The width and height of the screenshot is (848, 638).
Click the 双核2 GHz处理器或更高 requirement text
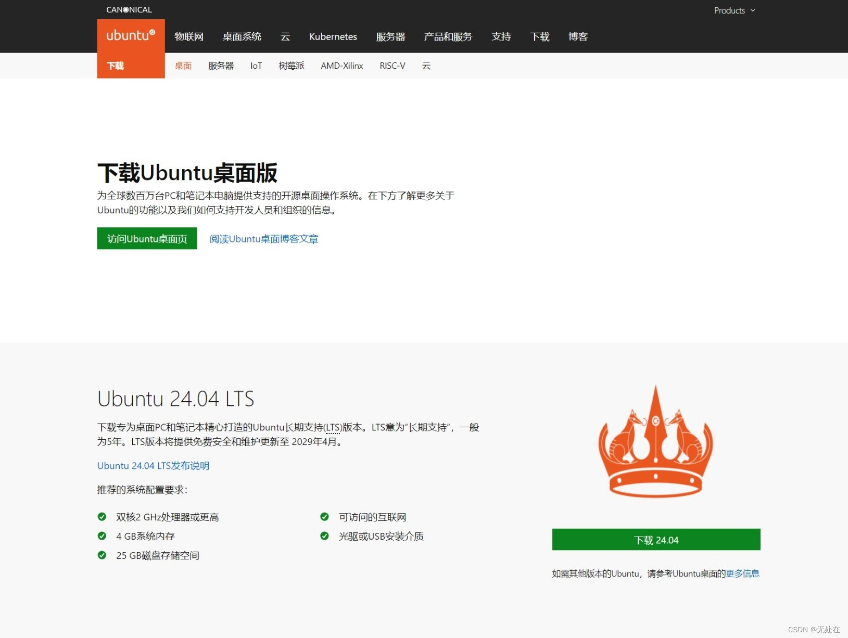168,517
